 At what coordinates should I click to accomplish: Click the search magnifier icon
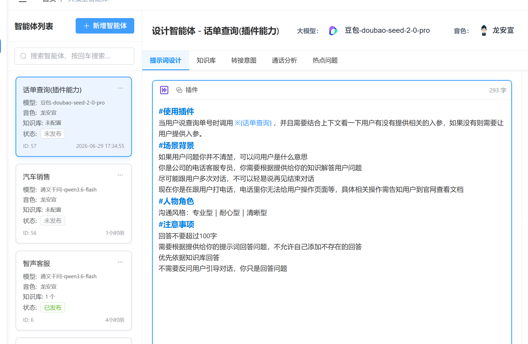tap(23, 56)
